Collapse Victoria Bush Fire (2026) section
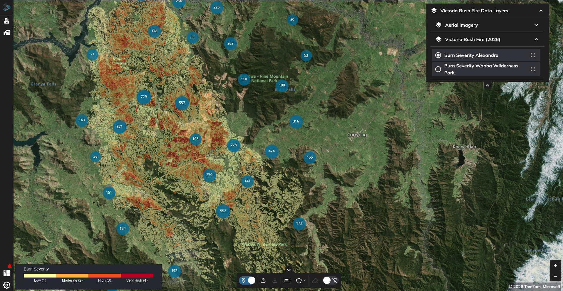Viewport: 563px width, 291px height. click(x=536, y=39)
